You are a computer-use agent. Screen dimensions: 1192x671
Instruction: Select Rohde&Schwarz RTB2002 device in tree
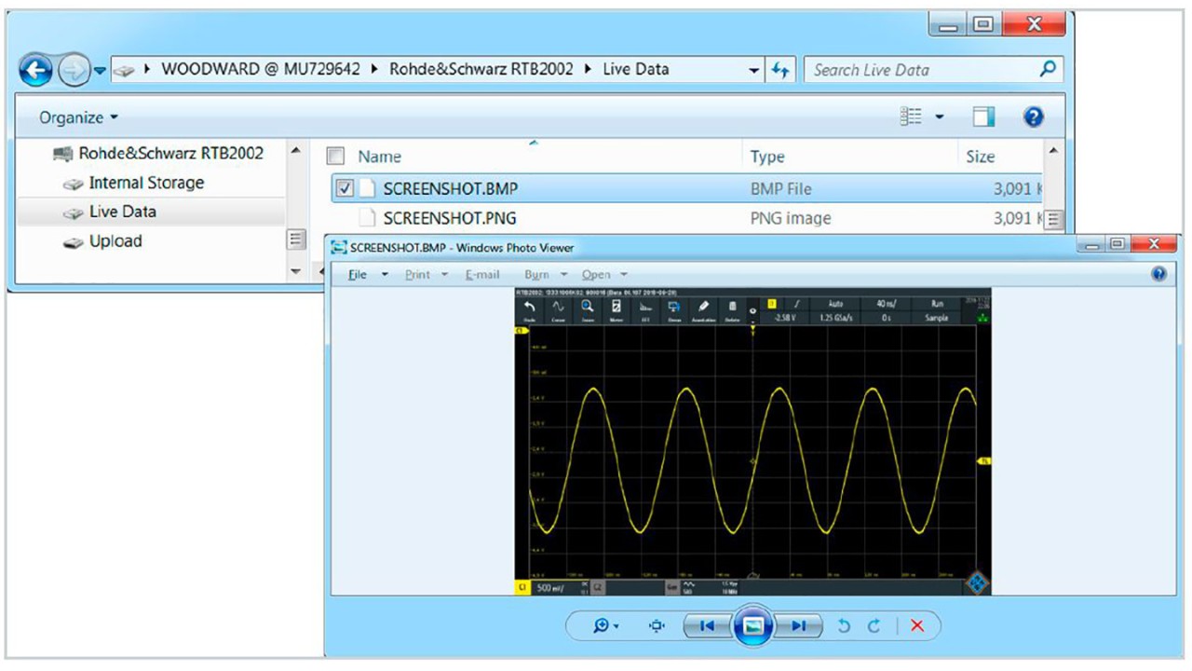pyautogui.click(x=158, y=153)
